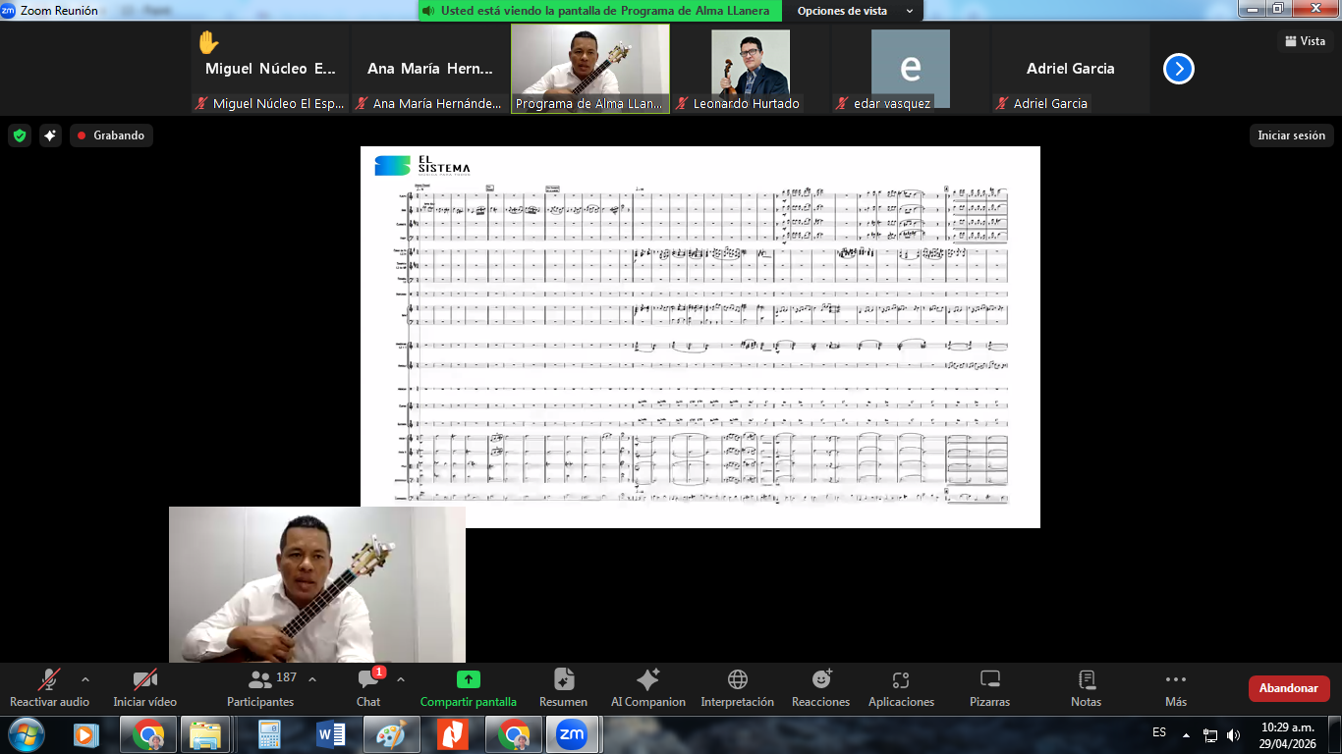Open Notas notes button
The image size is (1342, 754).
point(1087,687)
